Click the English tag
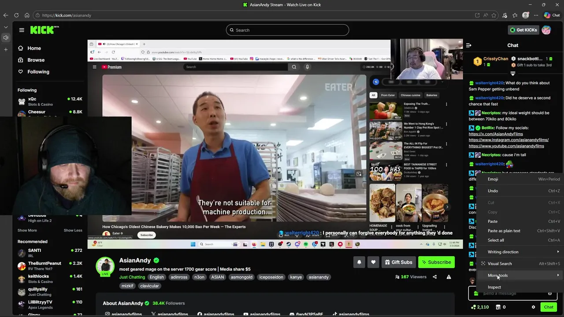 [156, 277]
